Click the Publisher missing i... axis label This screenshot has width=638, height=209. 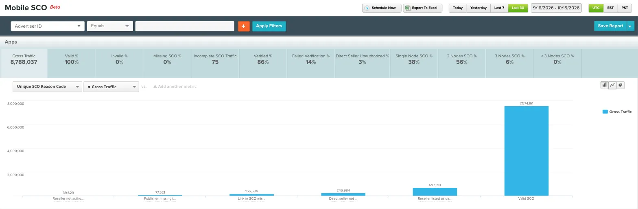(160, 199)
